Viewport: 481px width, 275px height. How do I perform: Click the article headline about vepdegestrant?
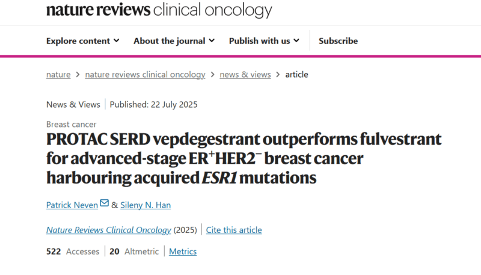[244, 158]
